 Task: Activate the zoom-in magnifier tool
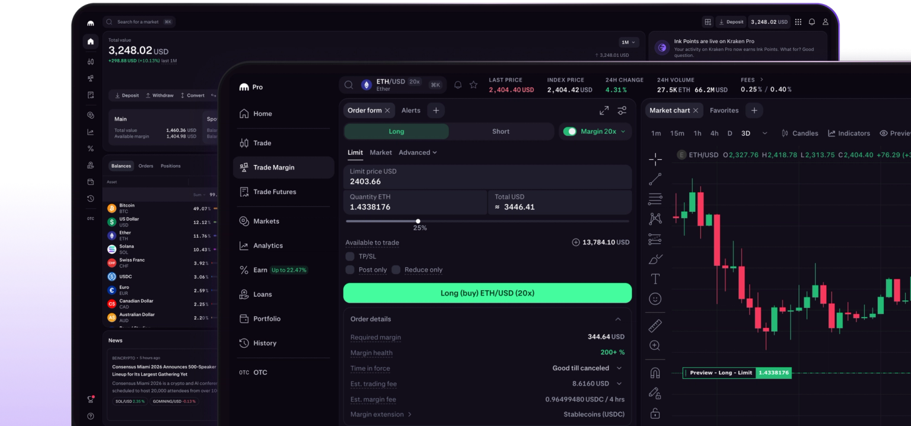655,345
